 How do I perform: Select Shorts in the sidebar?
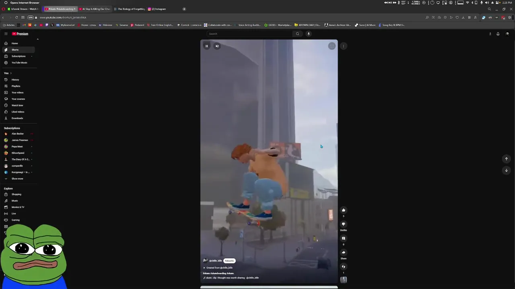click(18, 50)
